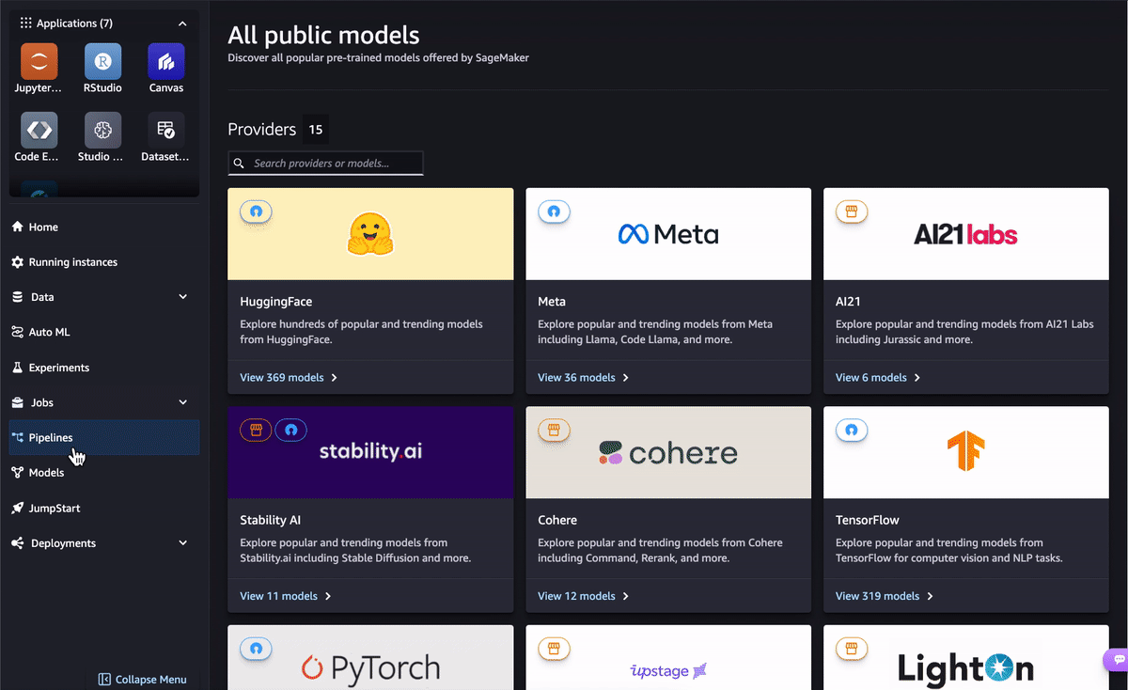Viewport: 1128px width, 690px height.
Task: Collapse the Applications section chevron
Action: tap(182, 24)
